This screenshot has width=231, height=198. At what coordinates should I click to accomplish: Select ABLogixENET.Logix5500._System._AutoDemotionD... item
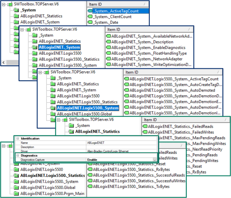(x=176, y=96)
